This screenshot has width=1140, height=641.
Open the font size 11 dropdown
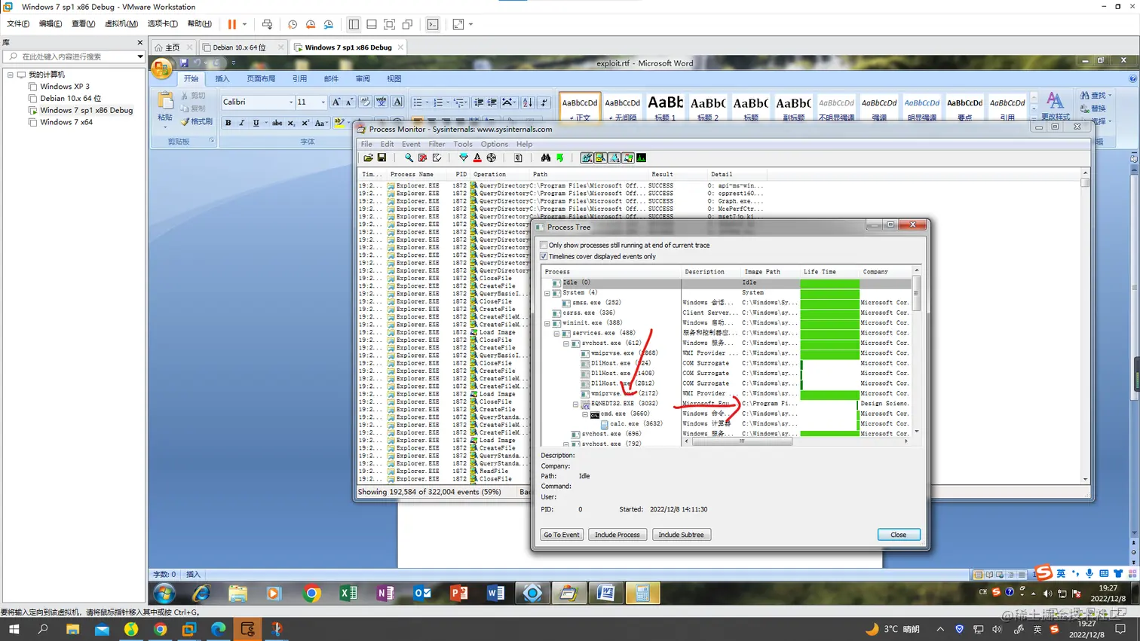pos(323,102)
